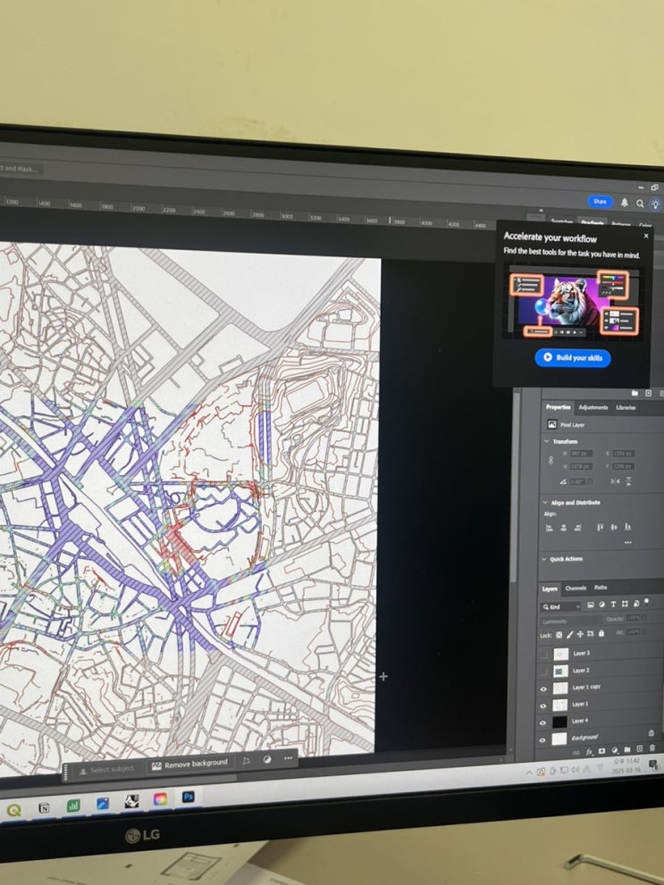Image resolution: width=664 pixels, height=885 pixels.
Task: Click Align right edges icon
Action: pyautogui.click(x=577, y=528)
